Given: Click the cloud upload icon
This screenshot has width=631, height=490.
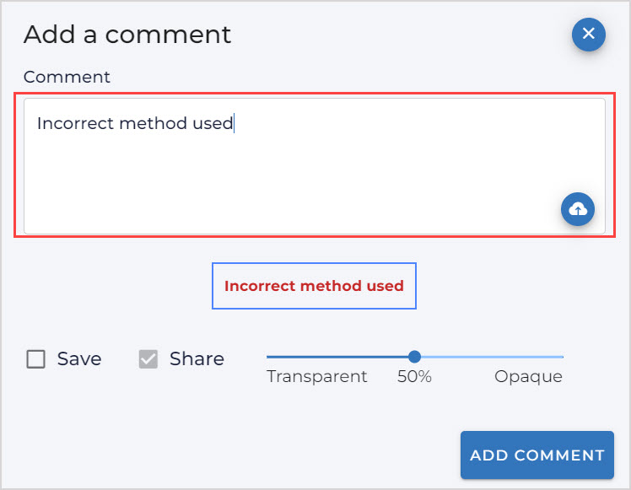Looking at the screenshot, I should [578, 209].
